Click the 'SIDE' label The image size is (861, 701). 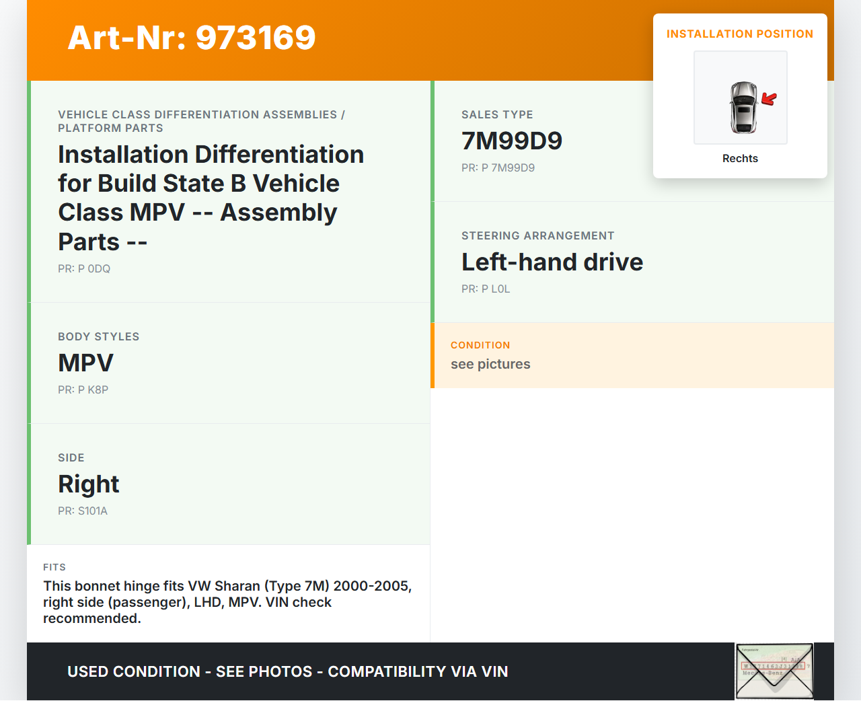coord(71,457)
